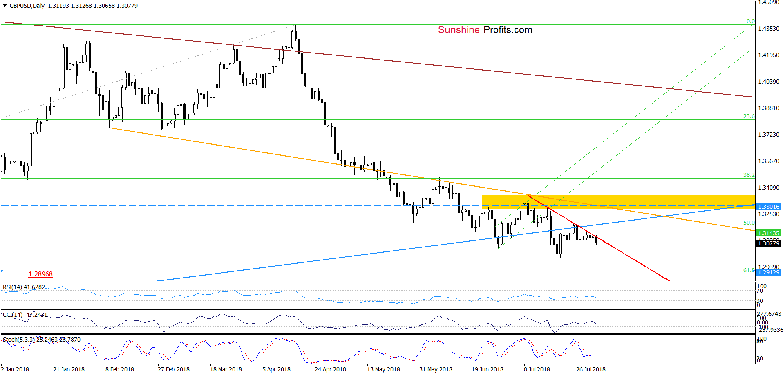Select the 1.34090 price scale value
Screen dimensions: 783x375
pyautogui.click(x=769, y=187)
